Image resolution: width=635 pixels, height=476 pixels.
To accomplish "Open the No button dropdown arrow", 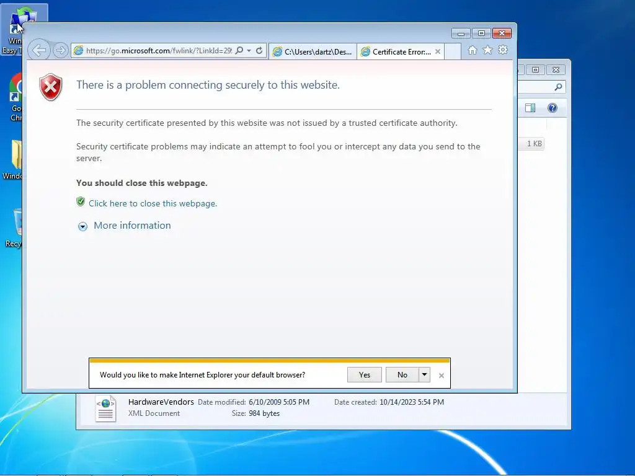I will pos(424,375).
